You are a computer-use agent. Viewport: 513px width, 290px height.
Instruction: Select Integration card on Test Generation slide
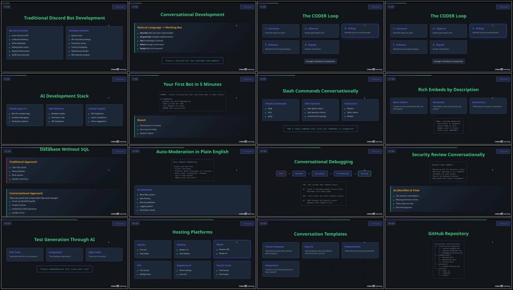64,254
